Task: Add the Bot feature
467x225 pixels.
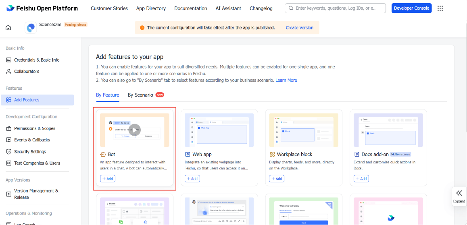Action: 108,179
